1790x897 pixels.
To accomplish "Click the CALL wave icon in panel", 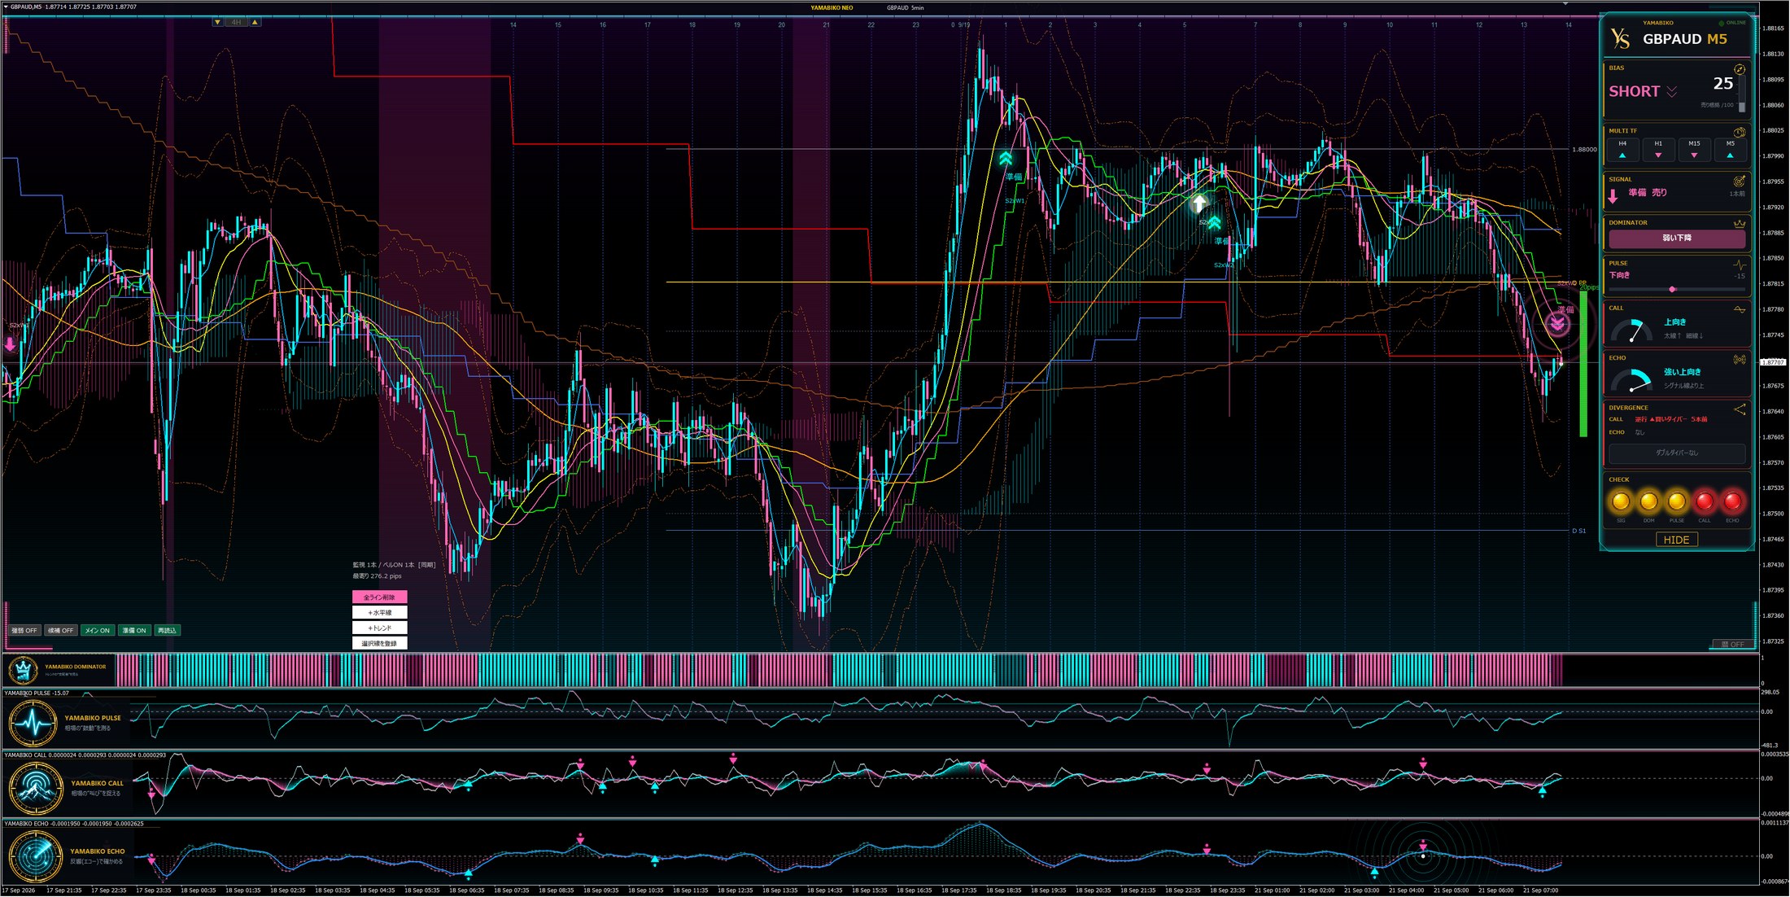I will pyautogui.click(x=1740, y=309).
